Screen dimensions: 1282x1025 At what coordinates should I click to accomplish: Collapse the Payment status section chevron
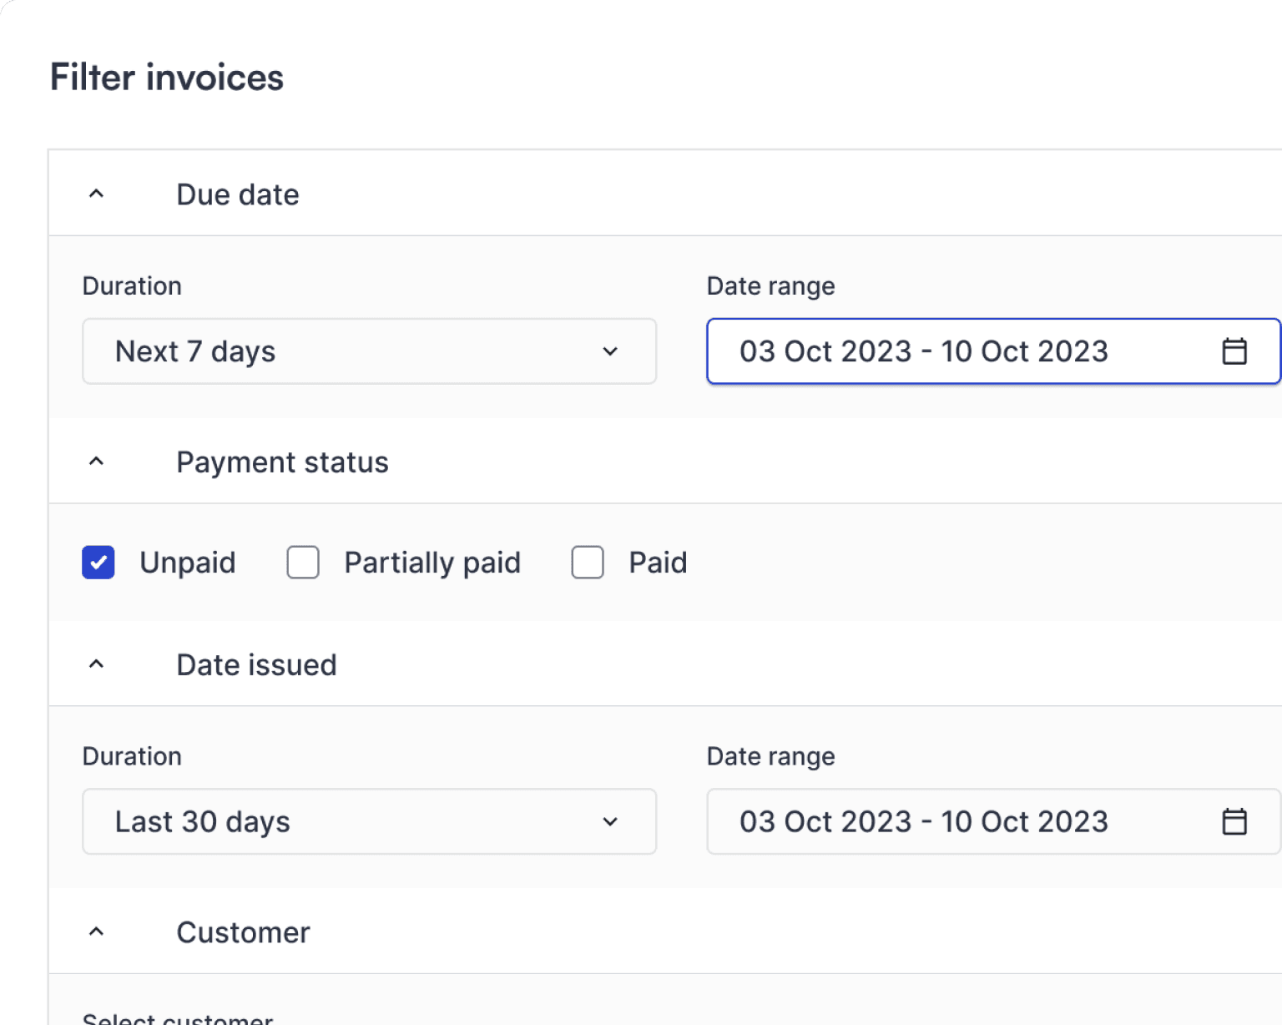coord(97,462)
